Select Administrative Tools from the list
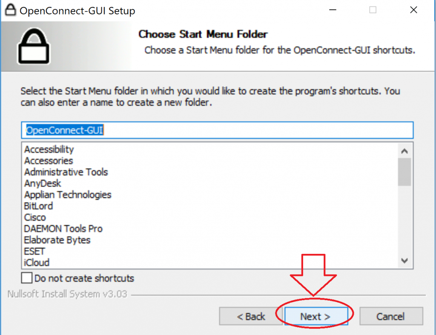The image size is (436, 335). (x=66, y=172)
